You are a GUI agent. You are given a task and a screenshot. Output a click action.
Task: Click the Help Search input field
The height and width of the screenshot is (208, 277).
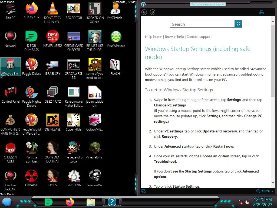[202, 24]
